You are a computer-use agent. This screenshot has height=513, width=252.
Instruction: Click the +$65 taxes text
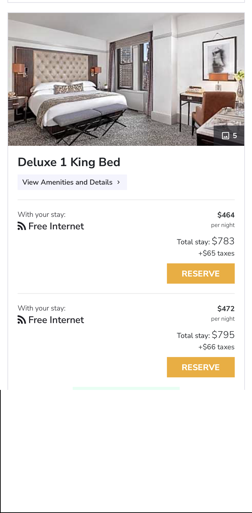pyautogui.click(x=216, y=253)
